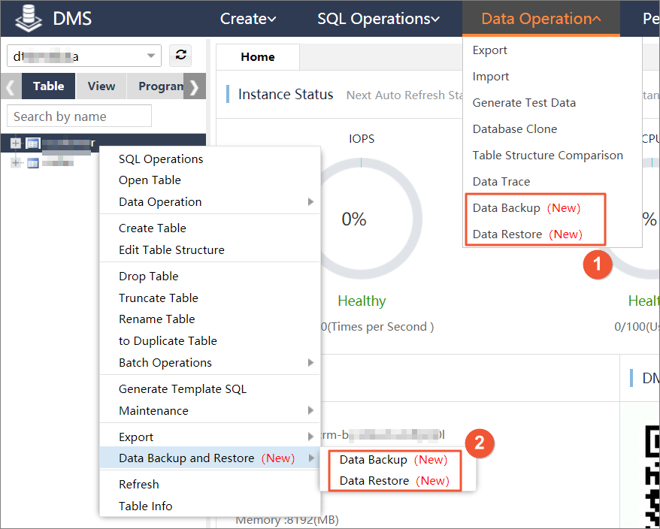
Task: Choose Data Restore in top dropdown menu
Action: [528, 234]
